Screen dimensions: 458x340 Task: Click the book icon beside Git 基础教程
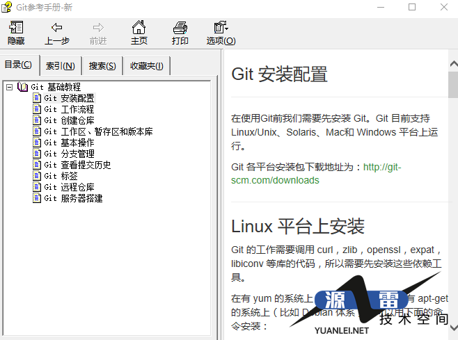pyautogui.click(x=22, y=87)
